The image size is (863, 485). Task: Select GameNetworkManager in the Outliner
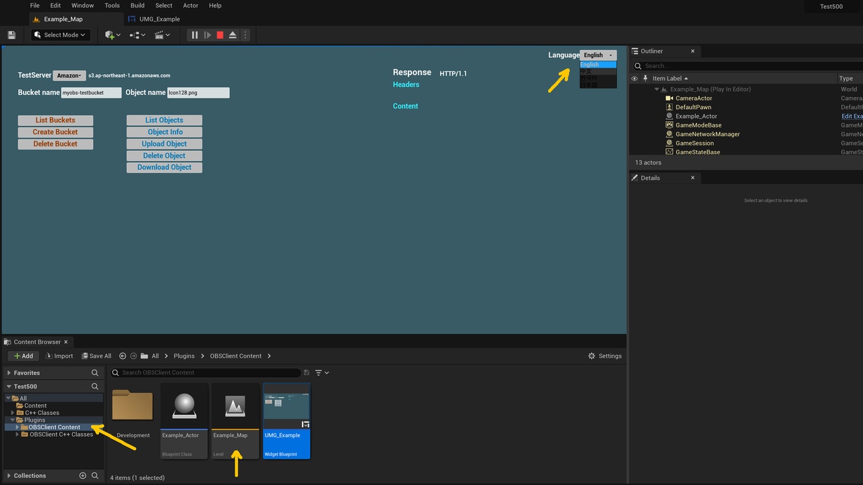(x=707, y=134)
